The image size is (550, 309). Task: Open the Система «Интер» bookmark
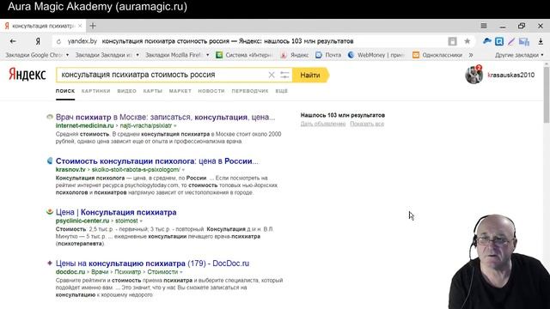click(x=244, y=55)
